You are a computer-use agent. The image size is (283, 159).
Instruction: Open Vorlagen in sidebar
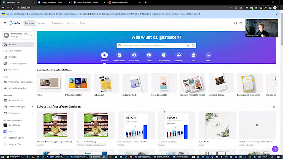18,57
